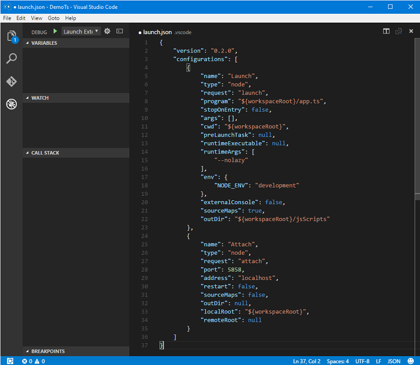This screenshot has width=420, height=365.
Task: Open the debug console icon
Action: (120, 31)
